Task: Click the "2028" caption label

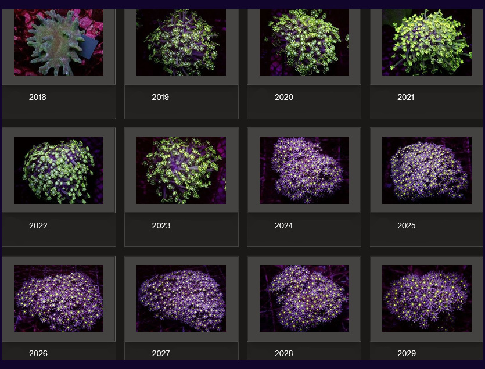Action: click(283, 353)
